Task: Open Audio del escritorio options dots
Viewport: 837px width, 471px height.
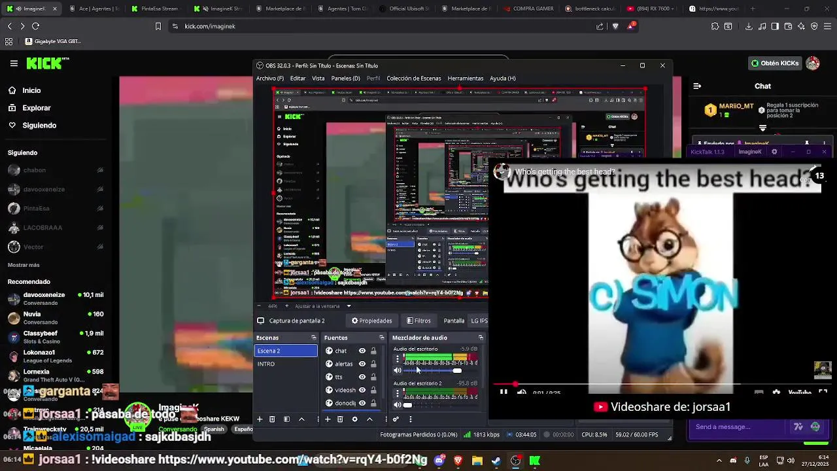Action: pyautogui.click(x=397, y=359)
